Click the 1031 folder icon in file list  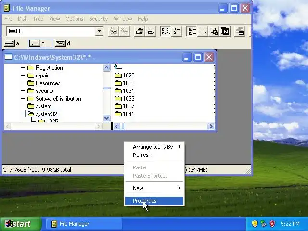tap(118, 91)
